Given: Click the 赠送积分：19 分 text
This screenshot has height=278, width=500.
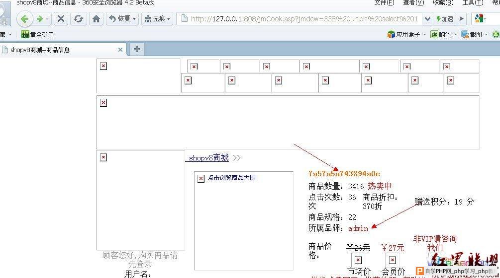Looking at the screenshot, I should coord(444,202).
